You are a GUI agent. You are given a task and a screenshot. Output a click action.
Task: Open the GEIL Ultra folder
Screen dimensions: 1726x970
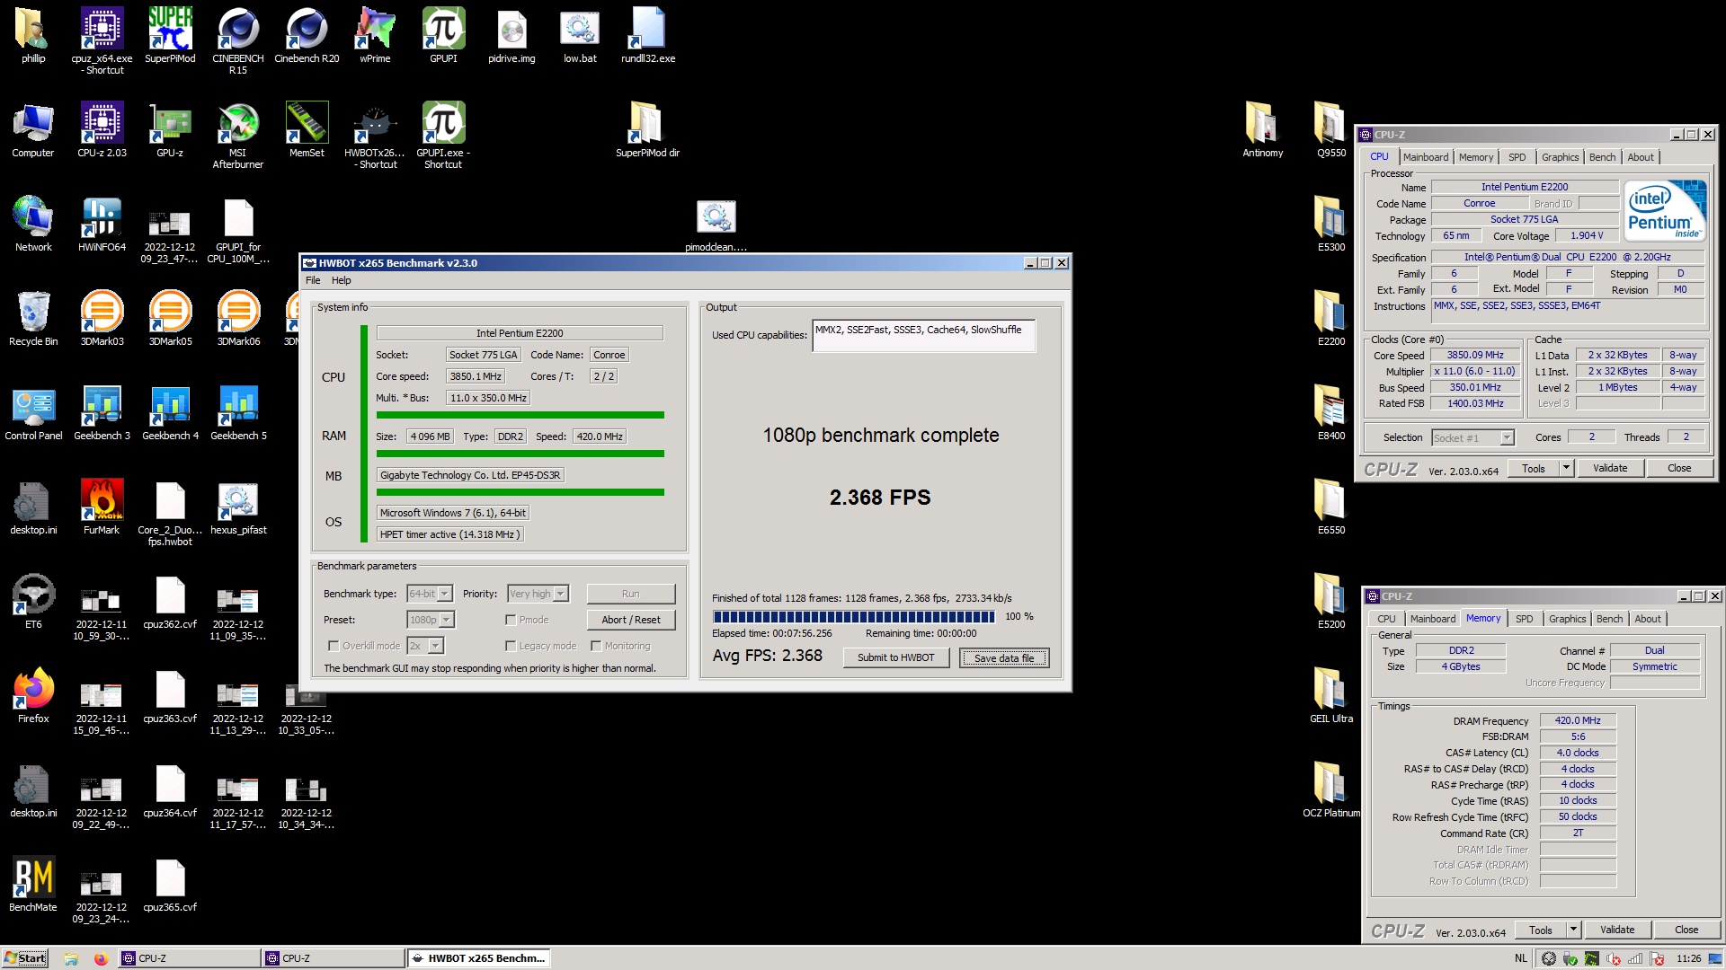(1331, 696)
